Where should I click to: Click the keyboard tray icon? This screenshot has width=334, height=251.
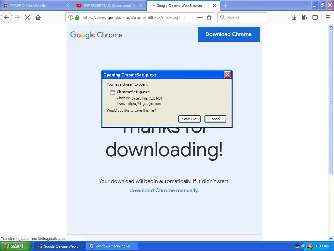click(x=297, y=246)
